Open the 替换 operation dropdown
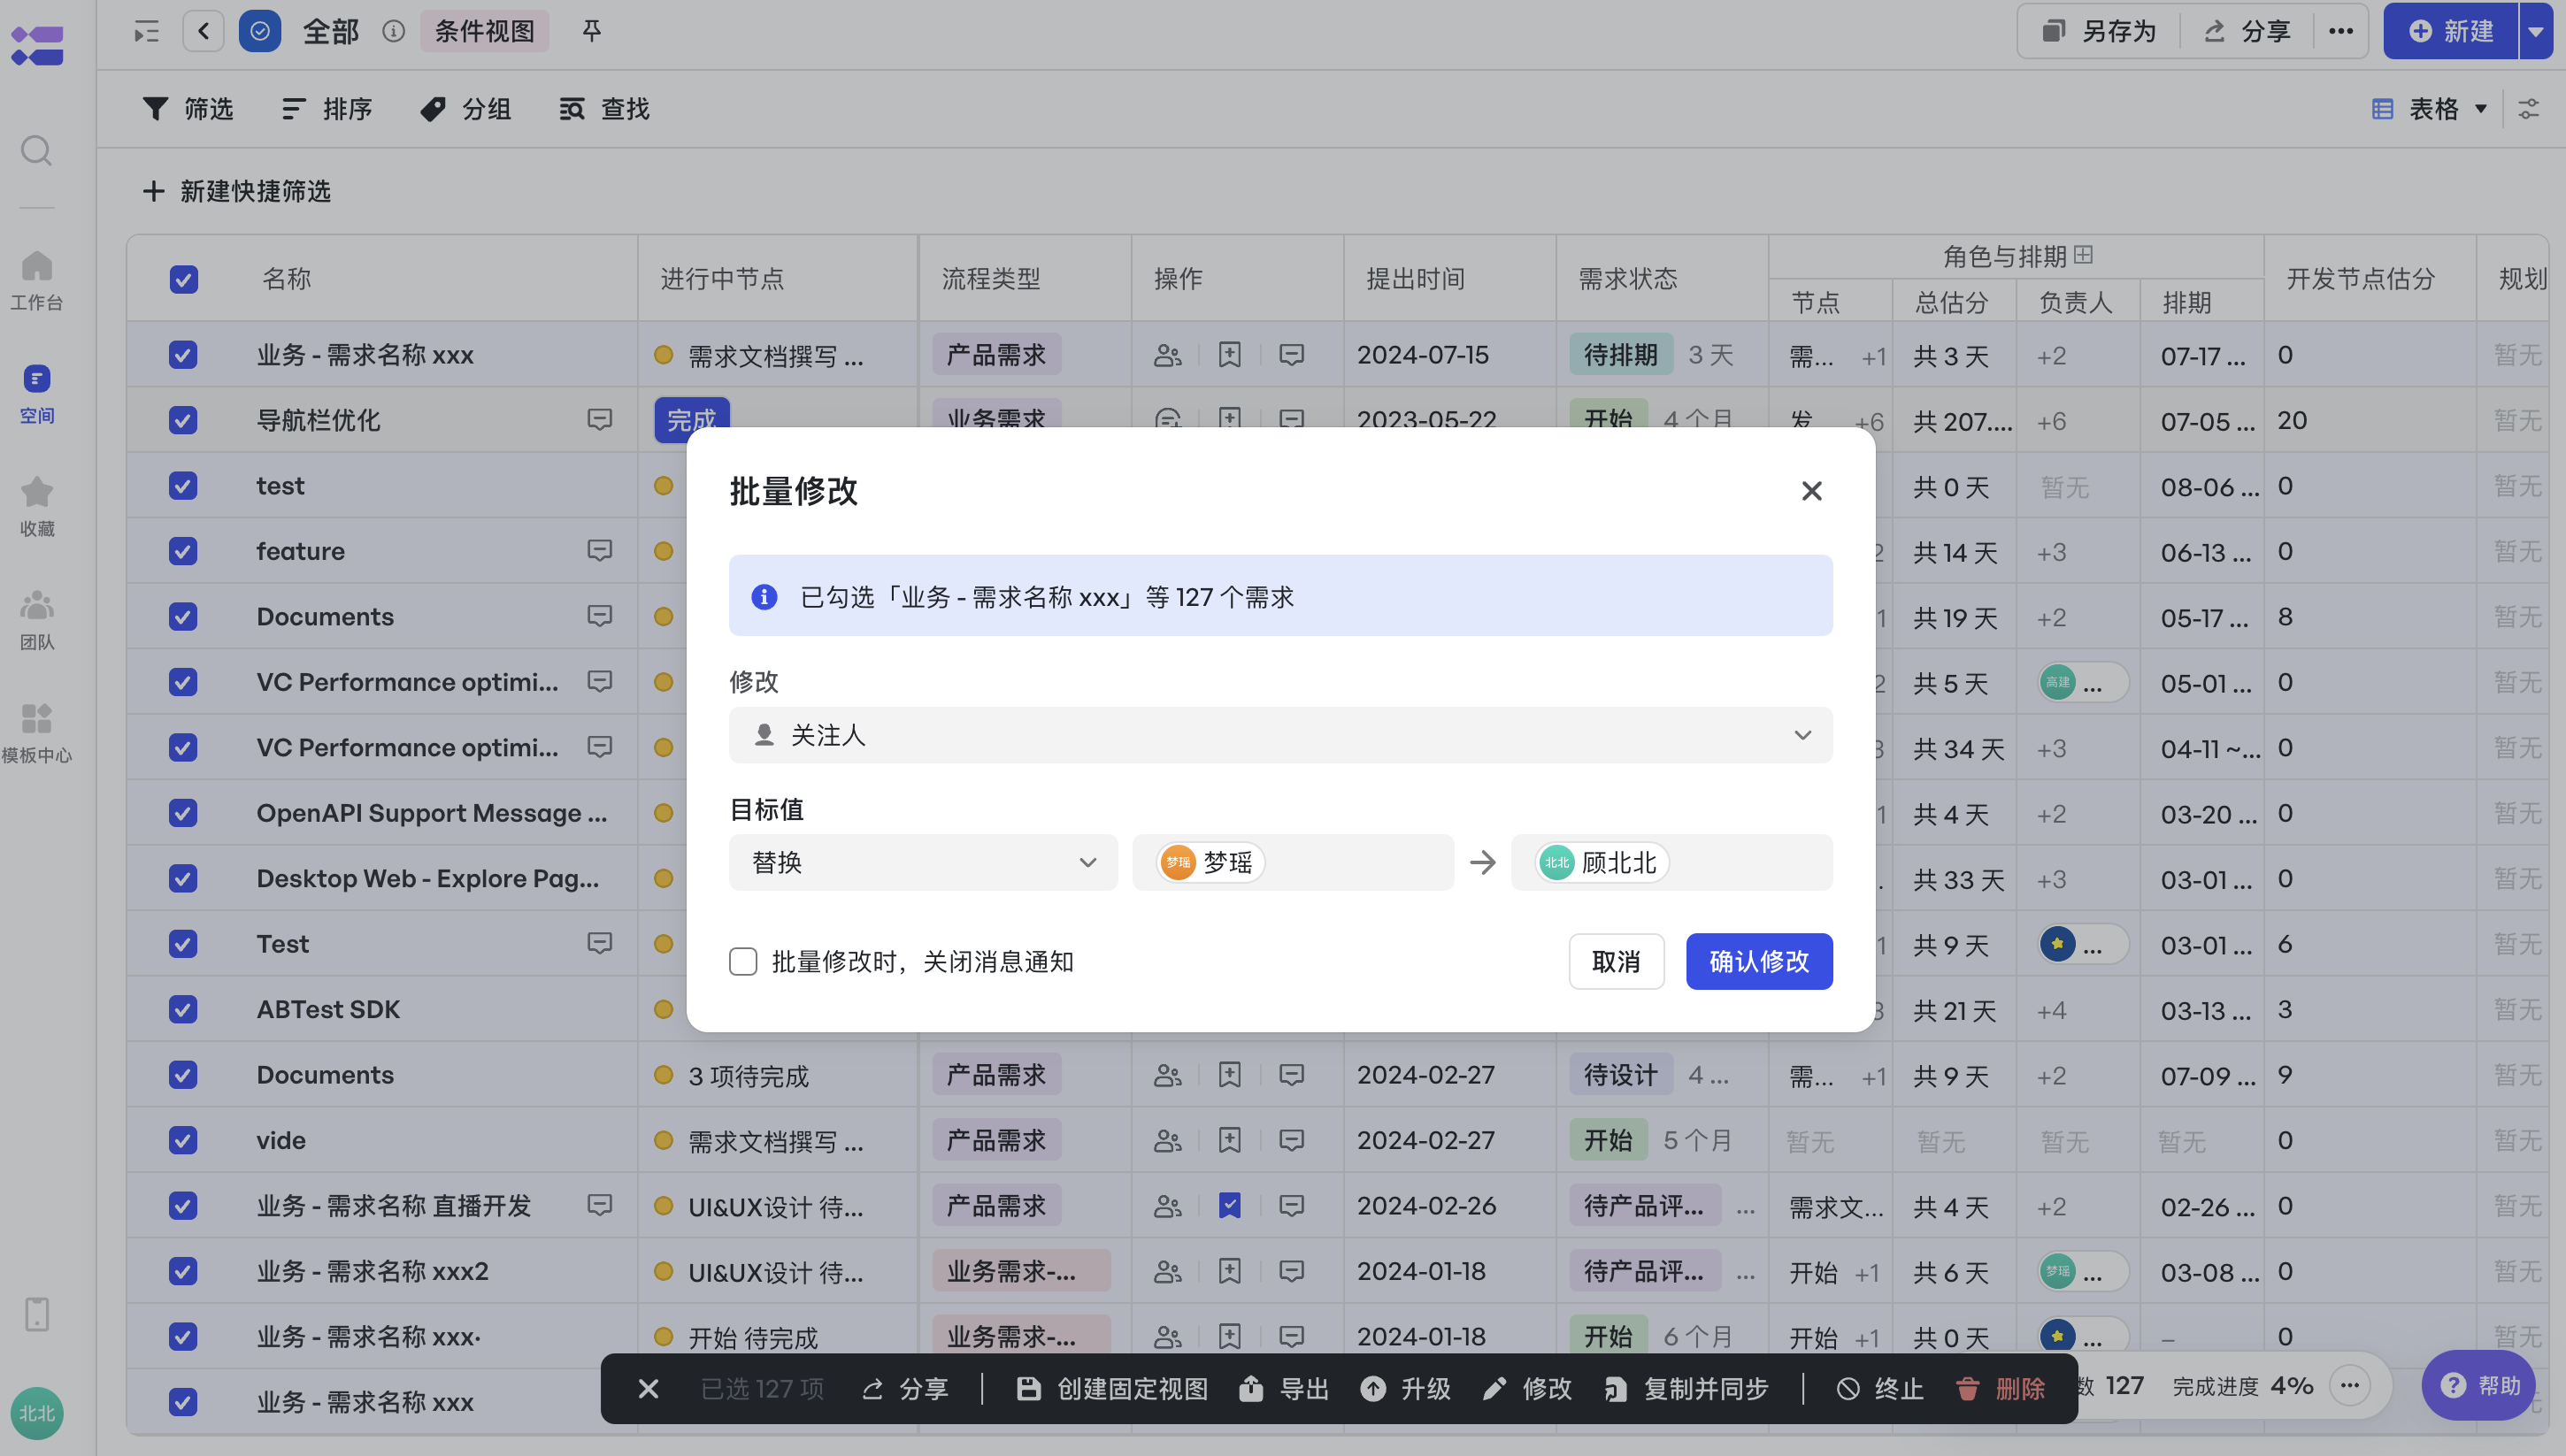The height and width of the screenshot is (1456, 2566). (x=923, y=862)
